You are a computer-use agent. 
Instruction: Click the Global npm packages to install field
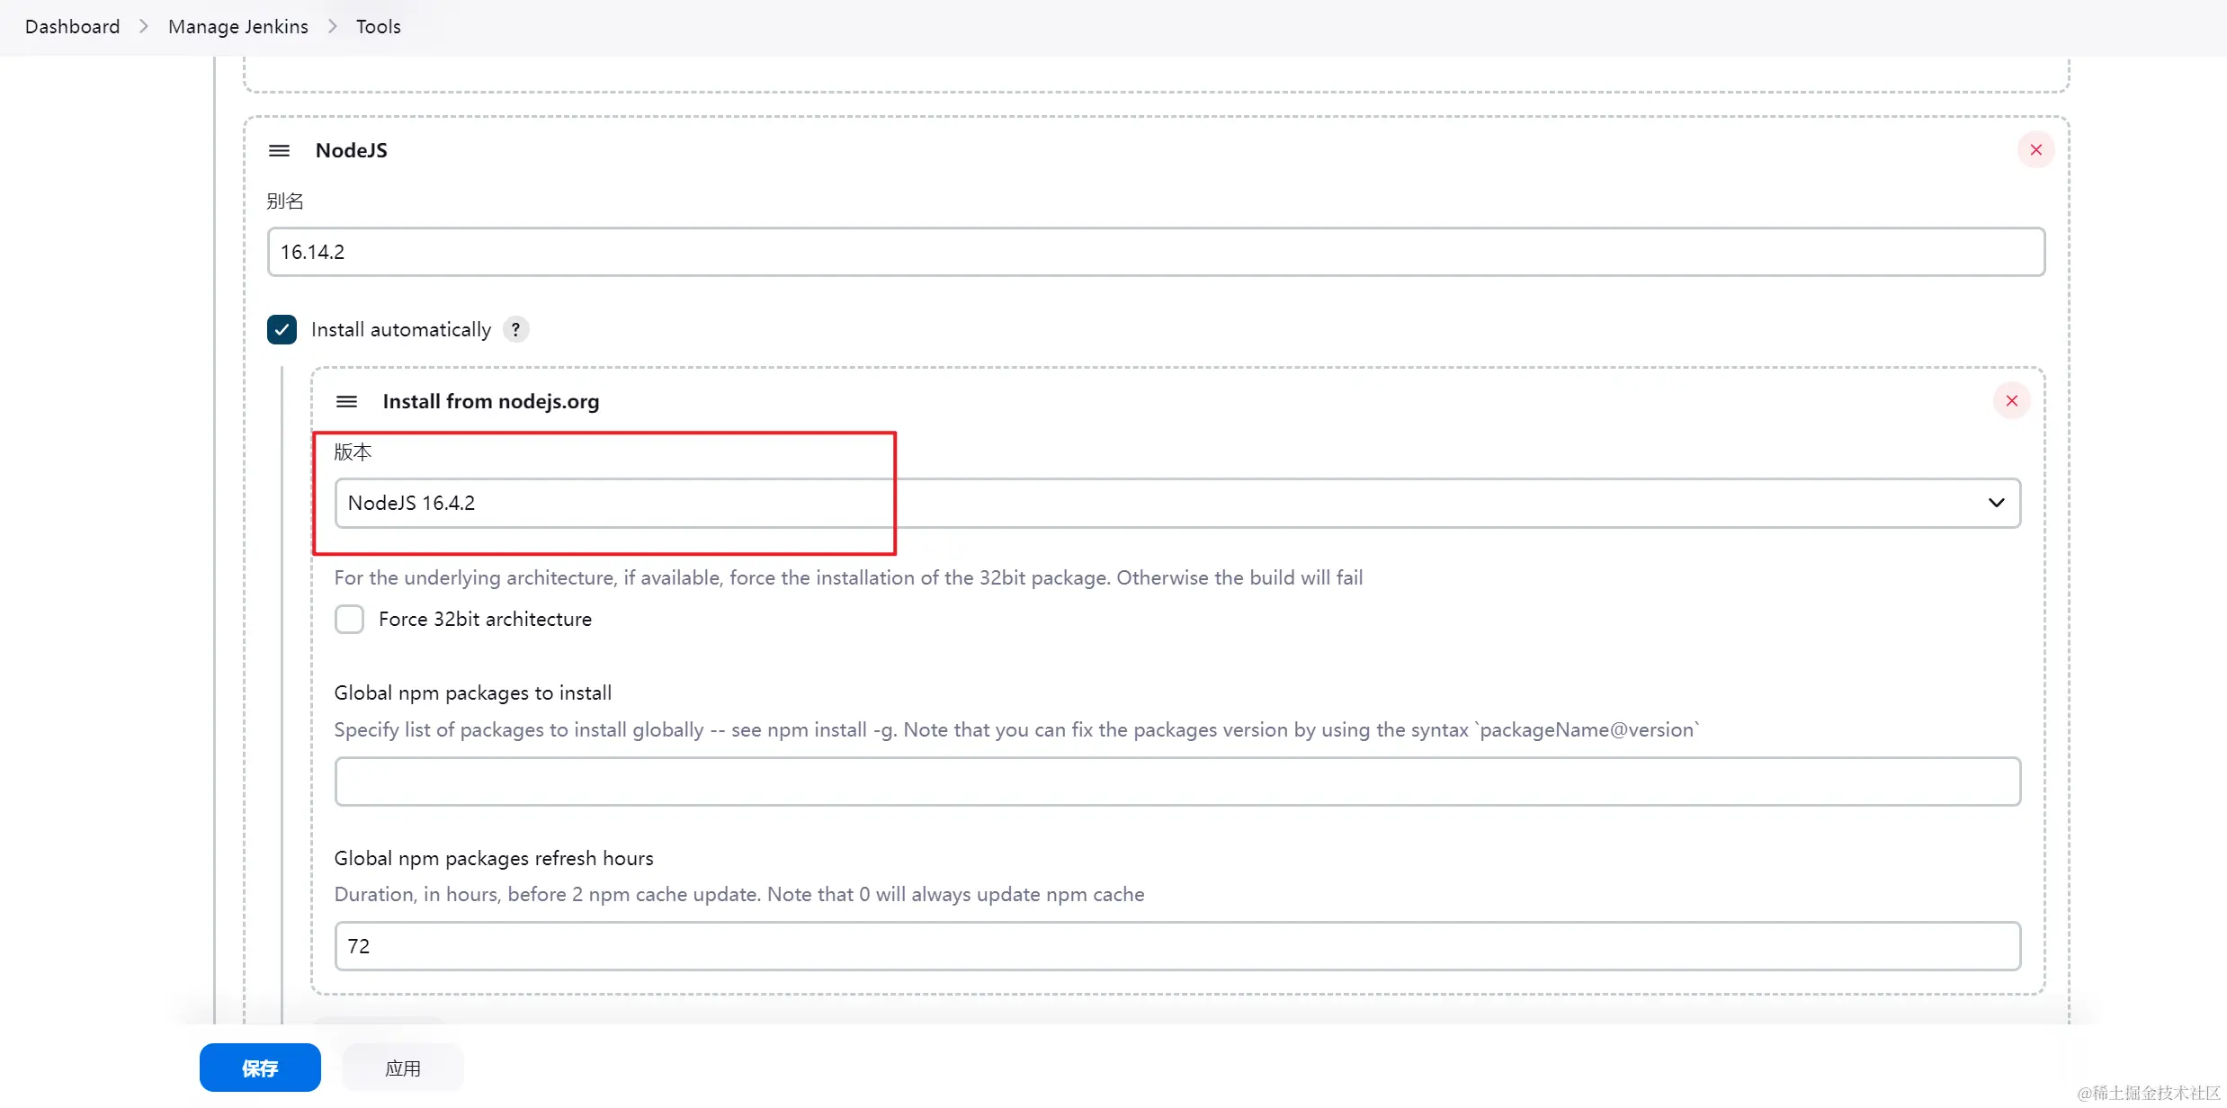tap(1177, 782)
